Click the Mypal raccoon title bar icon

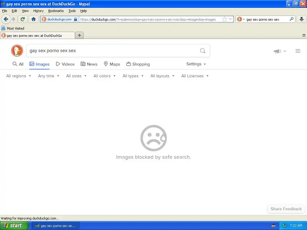point(3,4)
